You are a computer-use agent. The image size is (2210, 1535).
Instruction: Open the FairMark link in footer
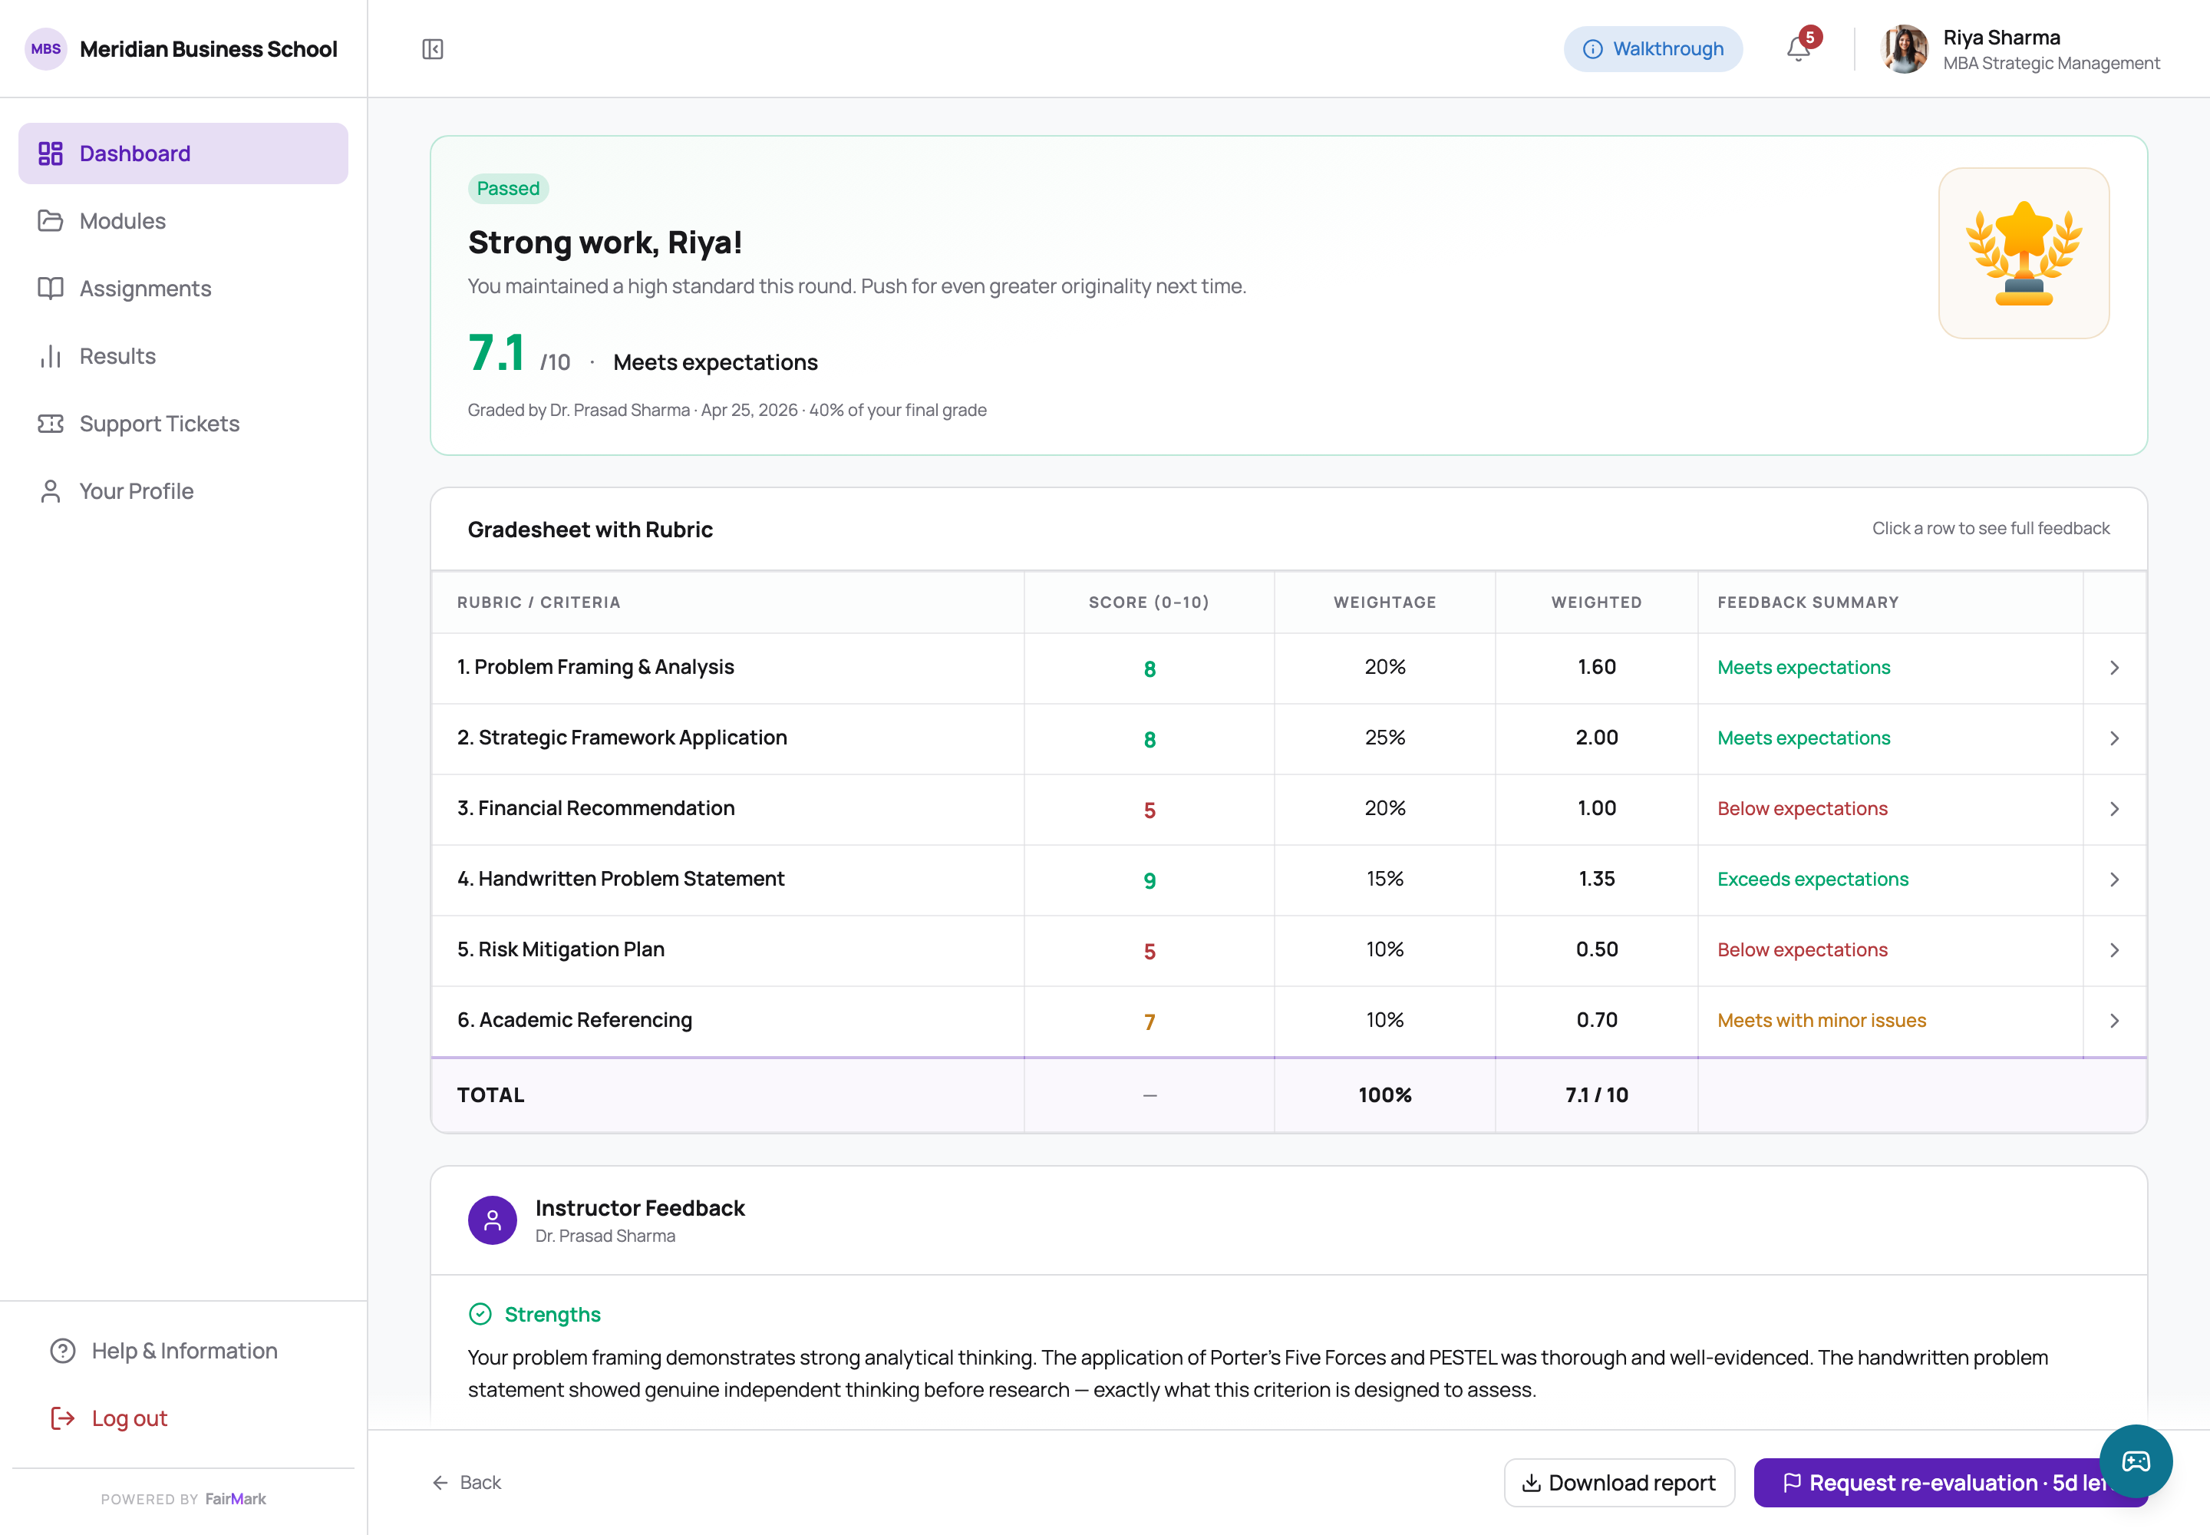tap(235, 1500)
